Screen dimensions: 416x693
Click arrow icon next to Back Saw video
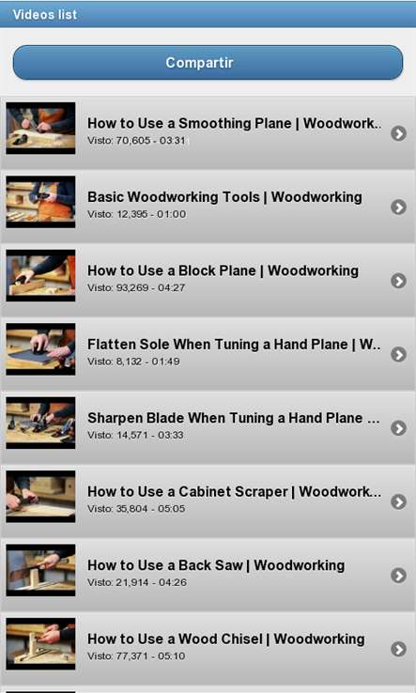(x=398, y=576)
